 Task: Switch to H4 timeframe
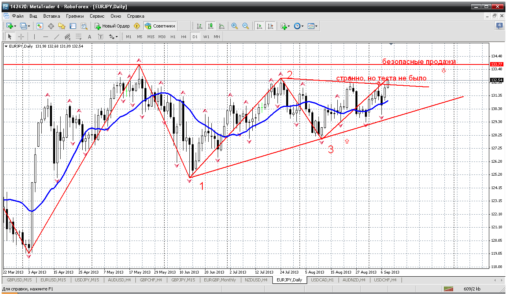(184, 37)
